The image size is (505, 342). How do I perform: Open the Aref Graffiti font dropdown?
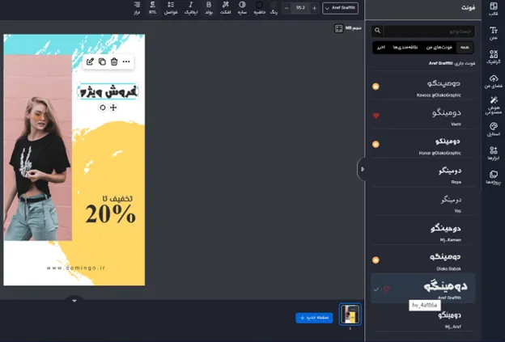click(340, 8)
